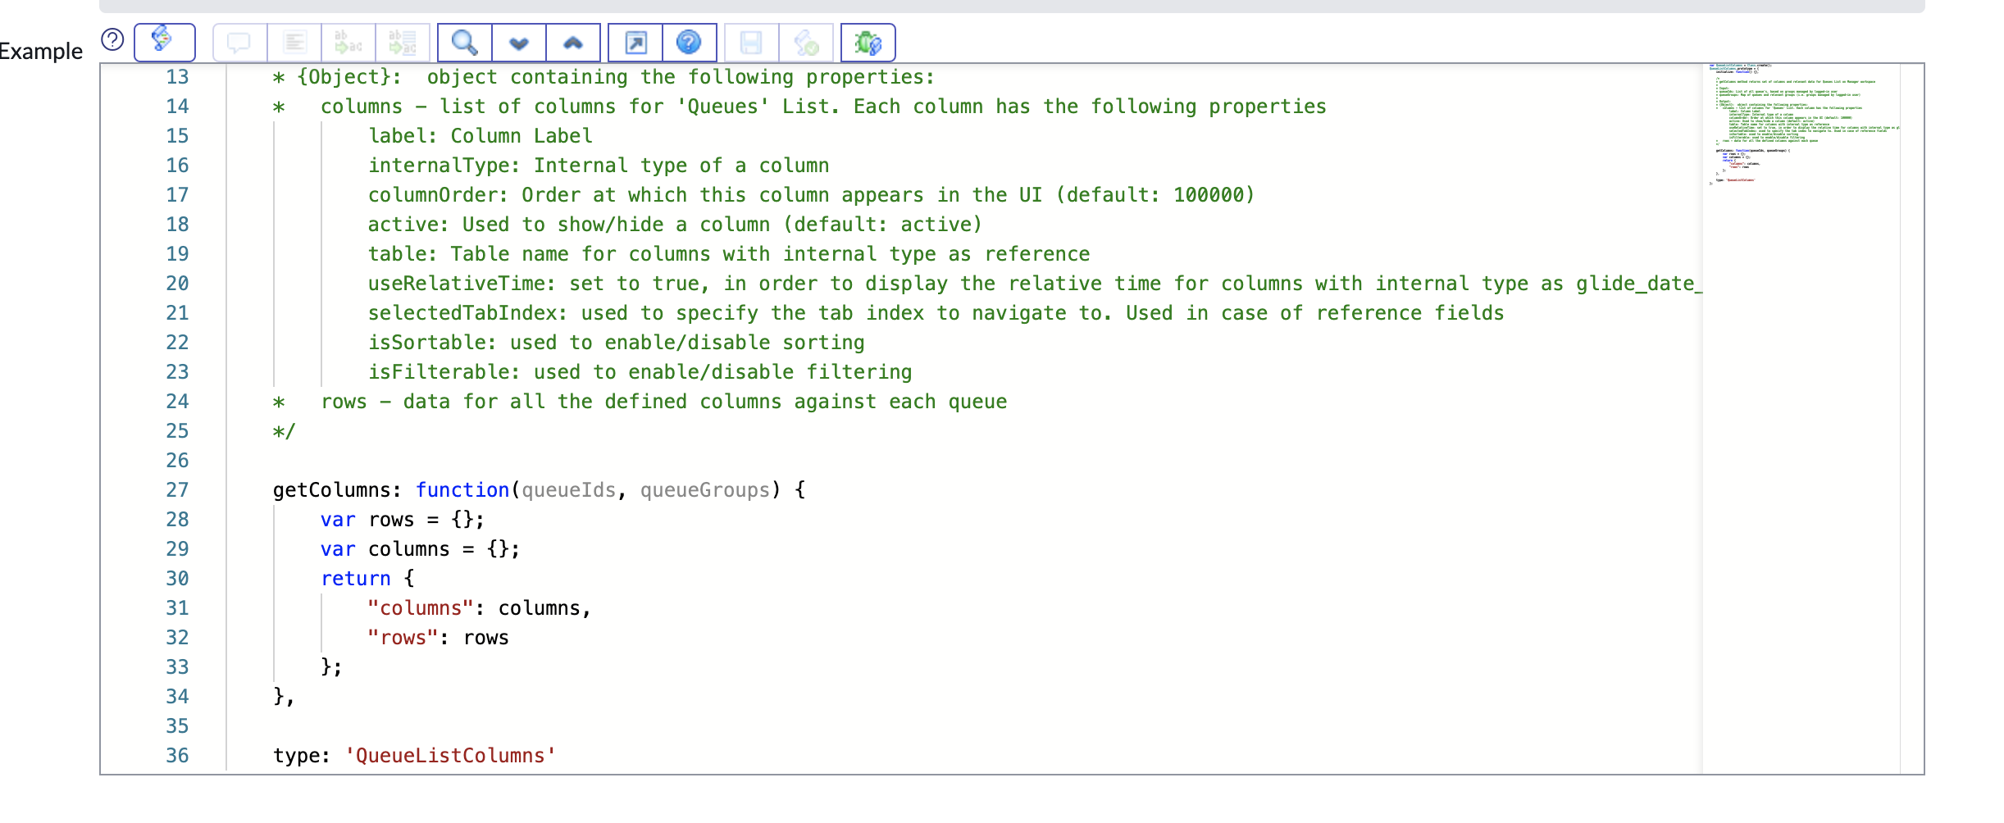Click the Example field help question-mark icon
2004x823 pixels.
pos(112,39)
